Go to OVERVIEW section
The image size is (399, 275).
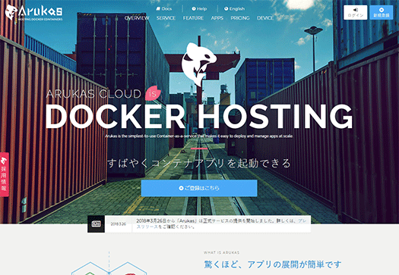tap(137, 18)
